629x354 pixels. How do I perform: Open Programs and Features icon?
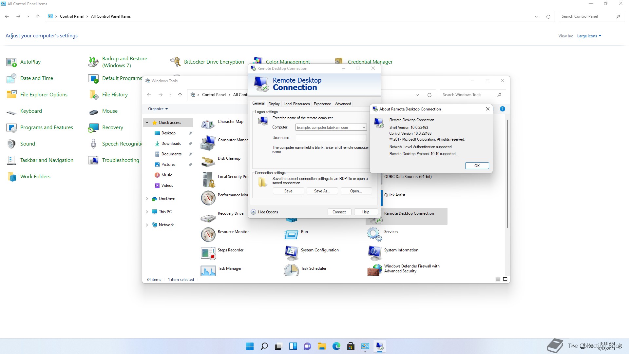click(x=11, y=128)
